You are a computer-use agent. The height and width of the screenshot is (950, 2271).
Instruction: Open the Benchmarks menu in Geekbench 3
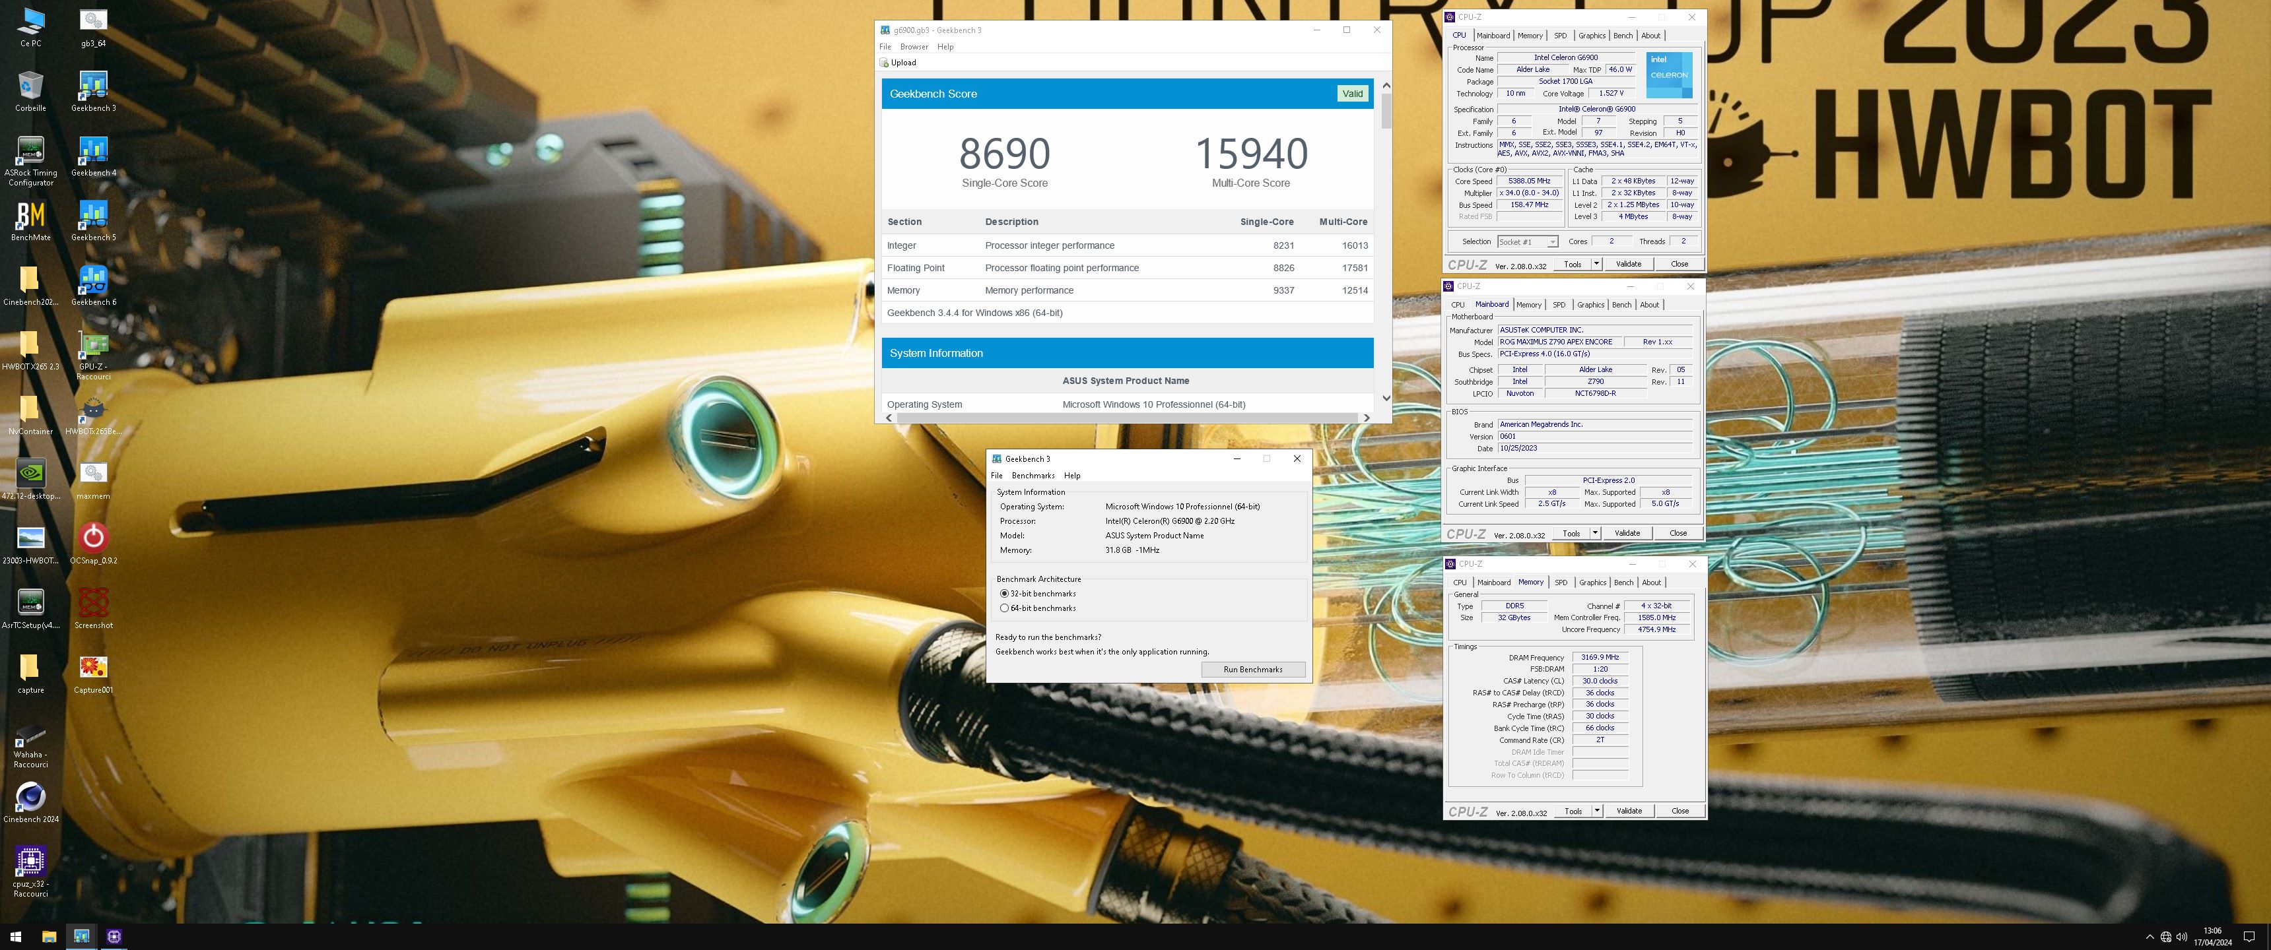1033,476
